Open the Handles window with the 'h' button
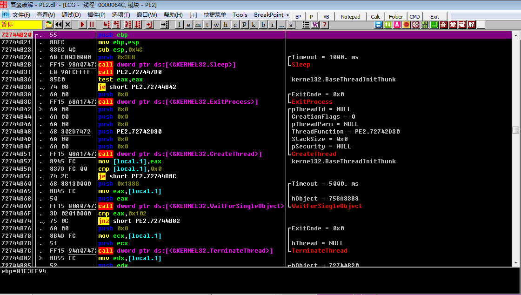 coord(226,25)
